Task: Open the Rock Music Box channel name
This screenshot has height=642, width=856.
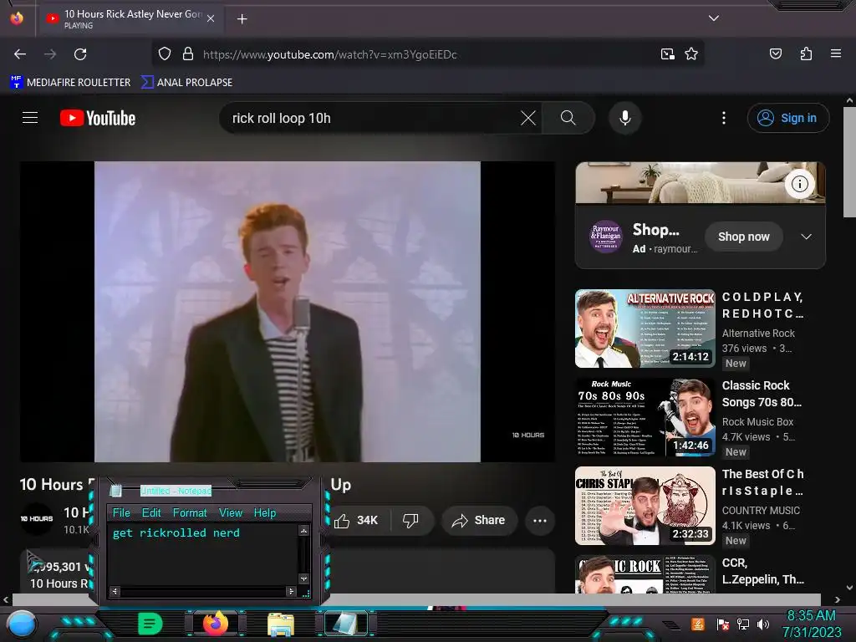Action: (757, 421)
